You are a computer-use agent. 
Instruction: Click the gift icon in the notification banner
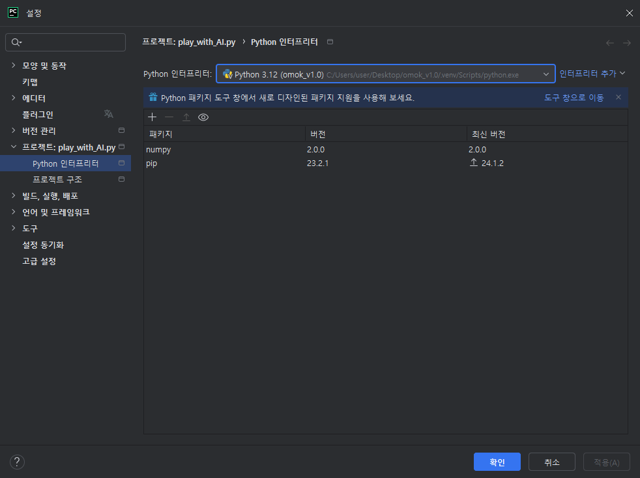click(153, 98)
